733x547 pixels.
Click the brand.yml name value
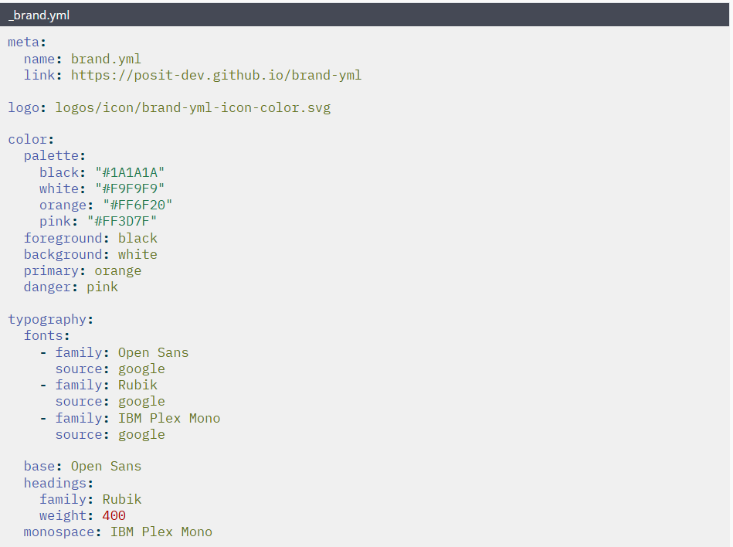click(106, 59)
